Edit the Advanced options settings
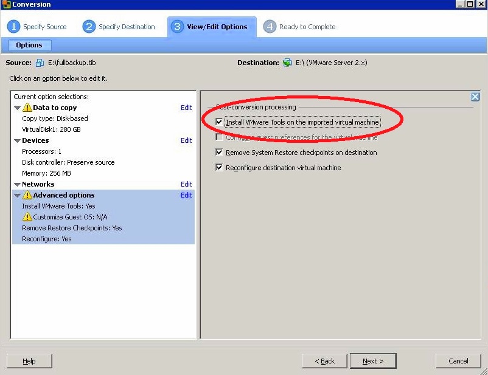This screenshot has height=375, width=488. pos(186,195)
